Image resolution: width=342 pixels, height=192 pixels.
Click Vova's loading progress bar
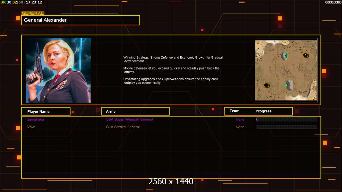(286, 127)
